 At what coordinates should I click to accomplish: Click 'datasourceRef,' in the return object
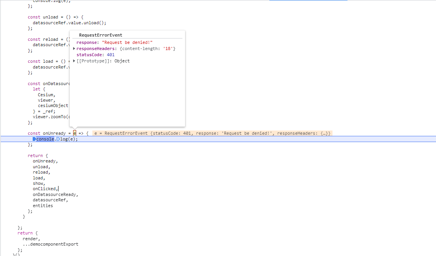(x=50, y=200)
